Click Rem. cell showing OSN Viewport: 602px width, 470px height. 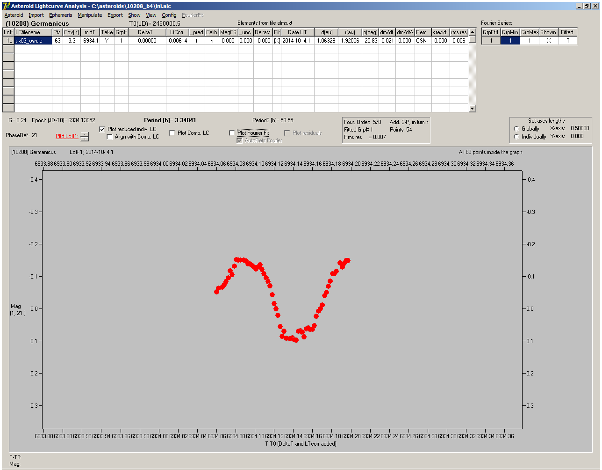pos(423,41)
